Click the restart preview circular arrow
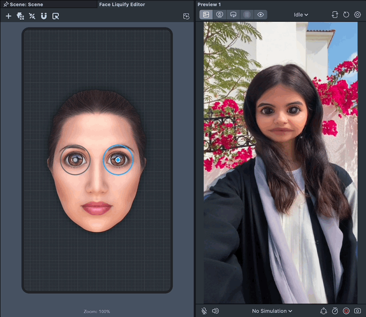This screenshot has width=366, height=317. pos(346,15)
